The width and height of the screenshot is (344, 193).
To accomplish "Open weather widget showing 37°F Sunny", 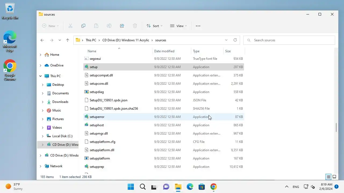I will pos(14,187).
